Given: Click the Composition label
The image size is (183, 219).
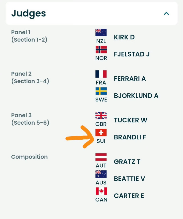Looking at the screenshot, I should [x=29, y=157].
